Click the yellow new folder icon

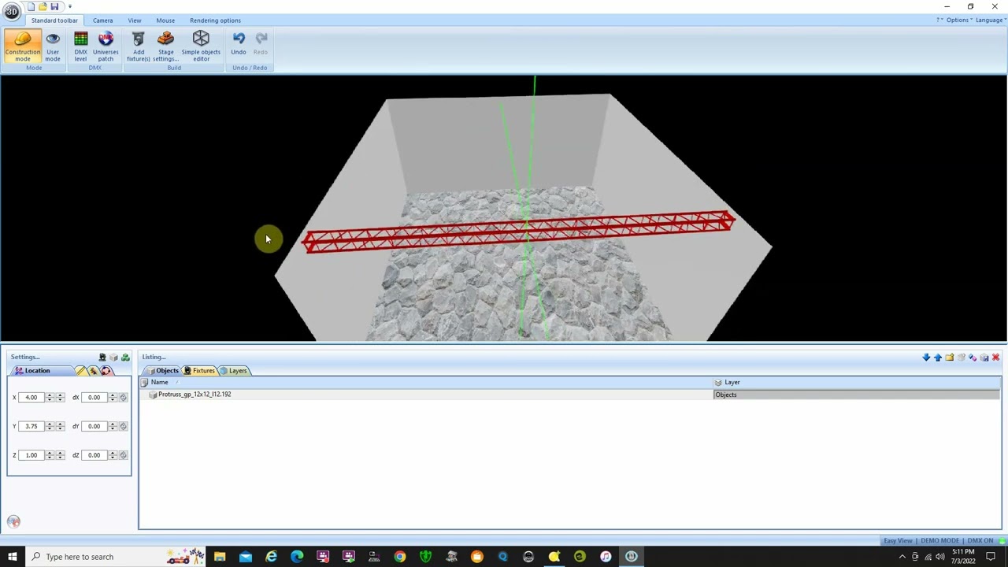tap(950, 358)
